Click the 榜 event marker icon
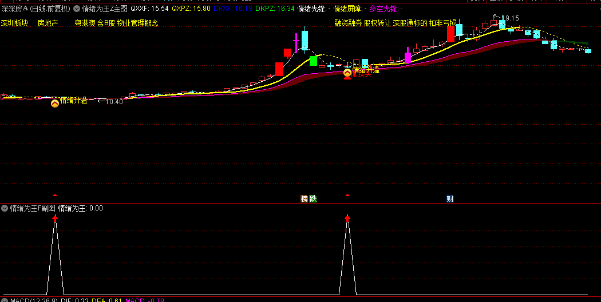601x302 pixels. (305, 198)
